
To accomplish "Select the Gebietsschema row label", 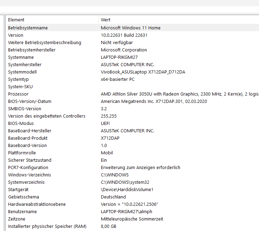I will pos(24,197).
